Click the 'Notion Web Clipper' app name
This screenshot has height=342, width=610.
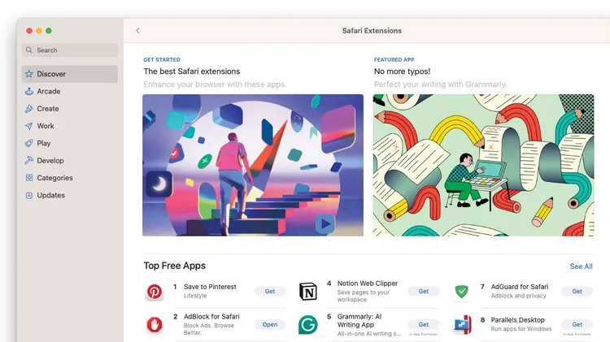point(368,284)
